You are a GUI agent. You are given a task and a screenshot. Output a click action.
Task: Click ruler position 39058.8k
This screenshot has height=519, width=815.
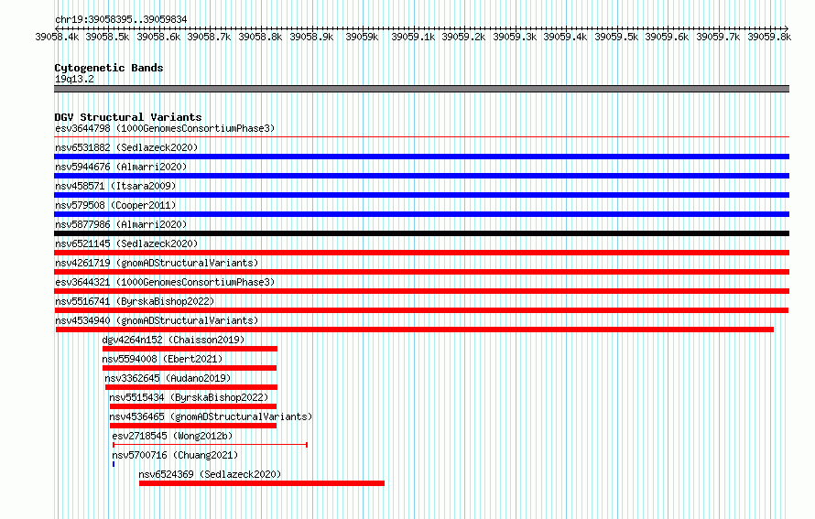point(260,37)
